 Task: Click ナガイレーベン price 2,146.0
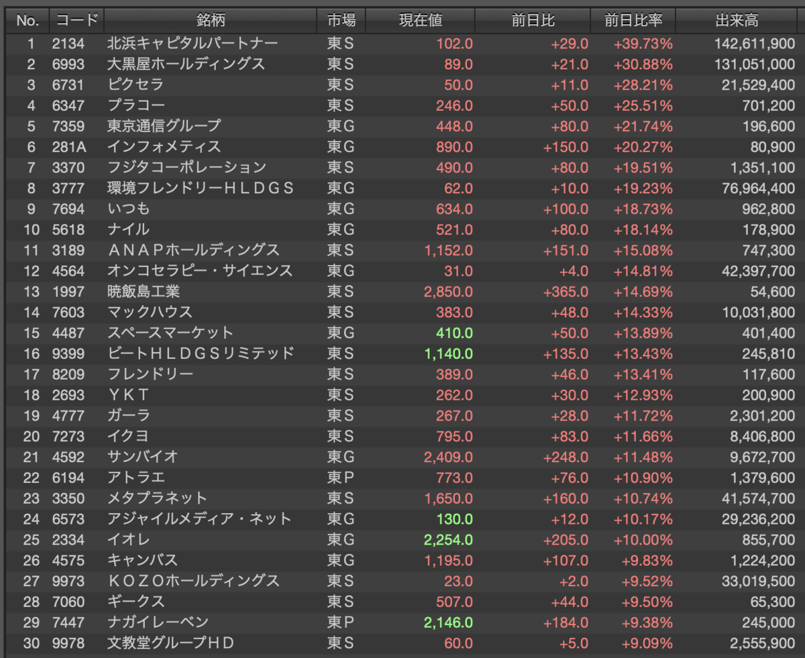[x=448, y=622]
